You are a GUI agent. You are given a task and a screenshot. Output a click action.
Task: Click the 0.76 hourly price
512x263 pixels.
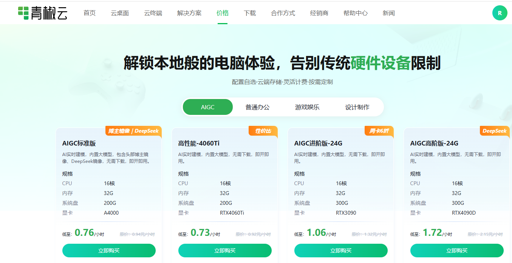84,232
